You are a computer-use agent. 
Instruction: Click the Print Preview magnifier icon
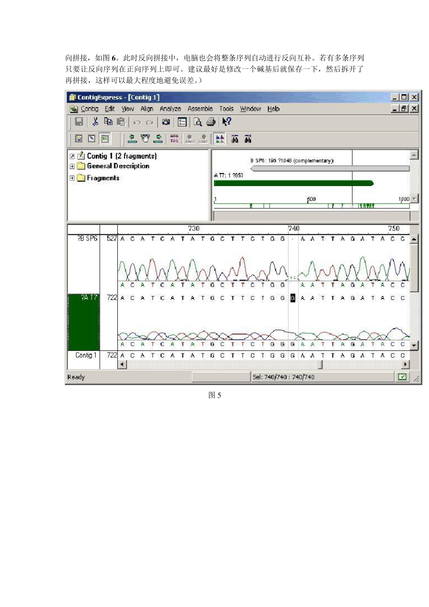click(198, 122)
